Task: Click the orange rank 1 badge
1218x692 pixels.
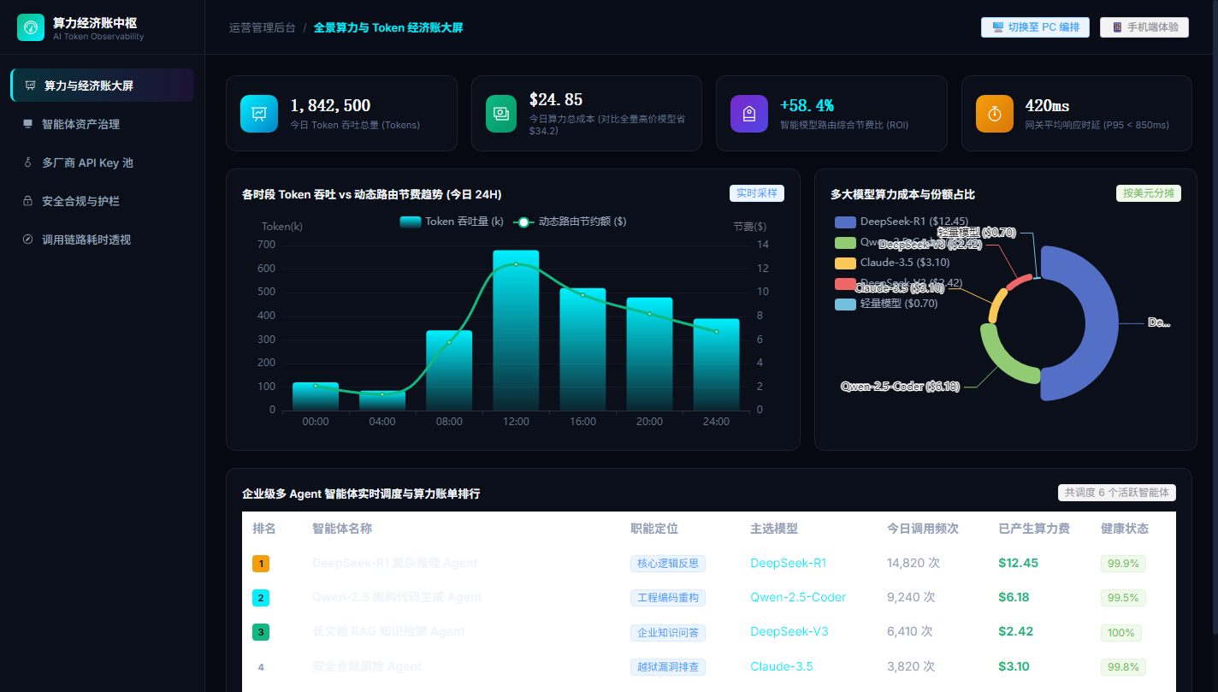Action: [261, 564]
